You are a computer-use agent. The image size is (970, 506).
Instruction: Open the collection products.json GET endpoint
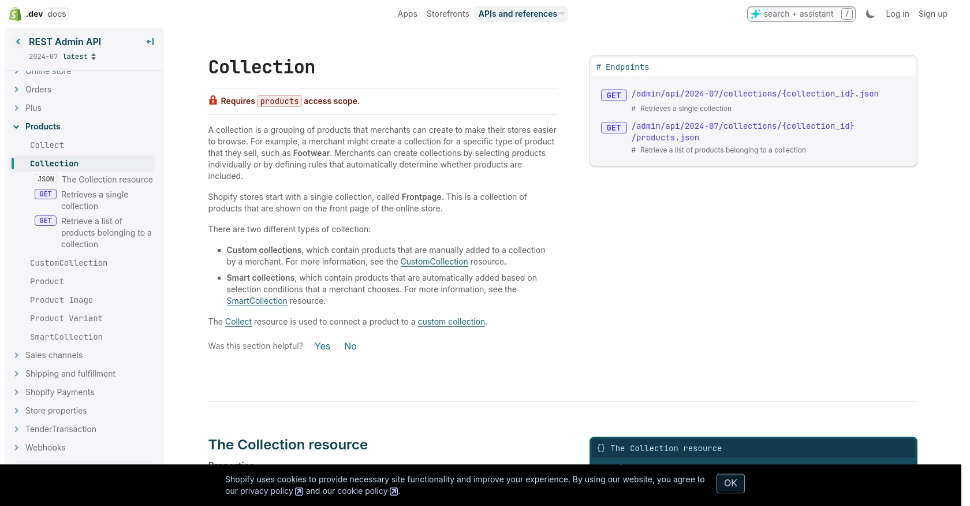point(743,132)
